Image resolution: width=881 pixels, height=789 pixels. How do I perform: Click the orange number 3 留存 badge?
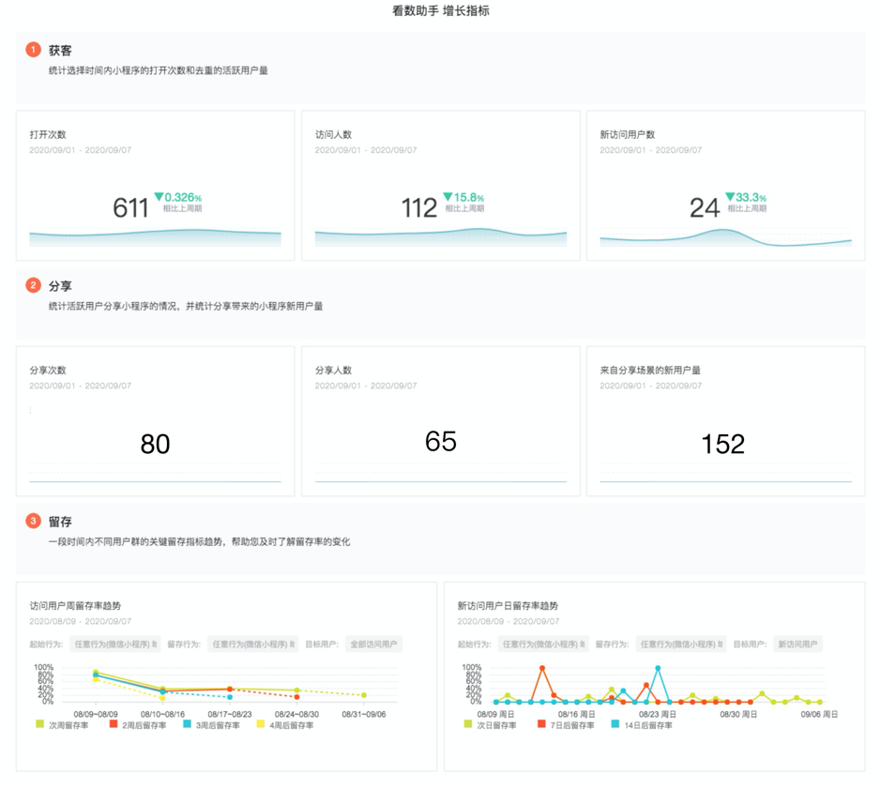[33, 521]
